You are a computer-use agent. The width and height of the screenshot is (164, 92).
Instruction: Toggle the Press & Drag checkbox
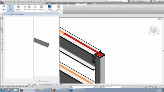145,87
